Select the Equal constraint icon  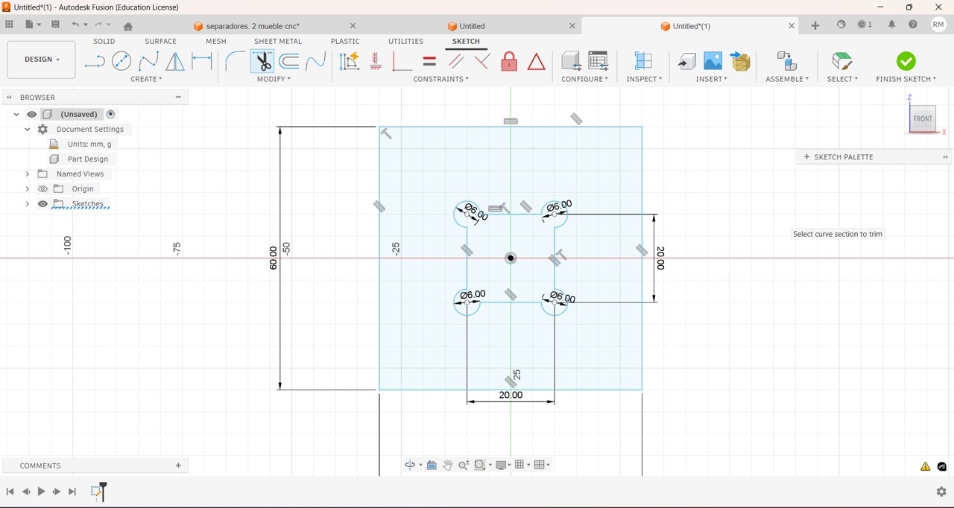(429, 61)
